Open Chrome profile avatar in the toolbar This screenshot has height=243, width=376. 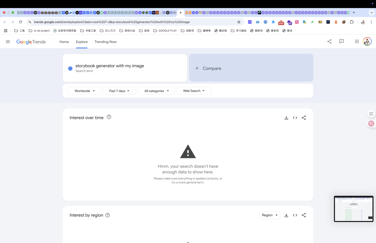(363, 22)
